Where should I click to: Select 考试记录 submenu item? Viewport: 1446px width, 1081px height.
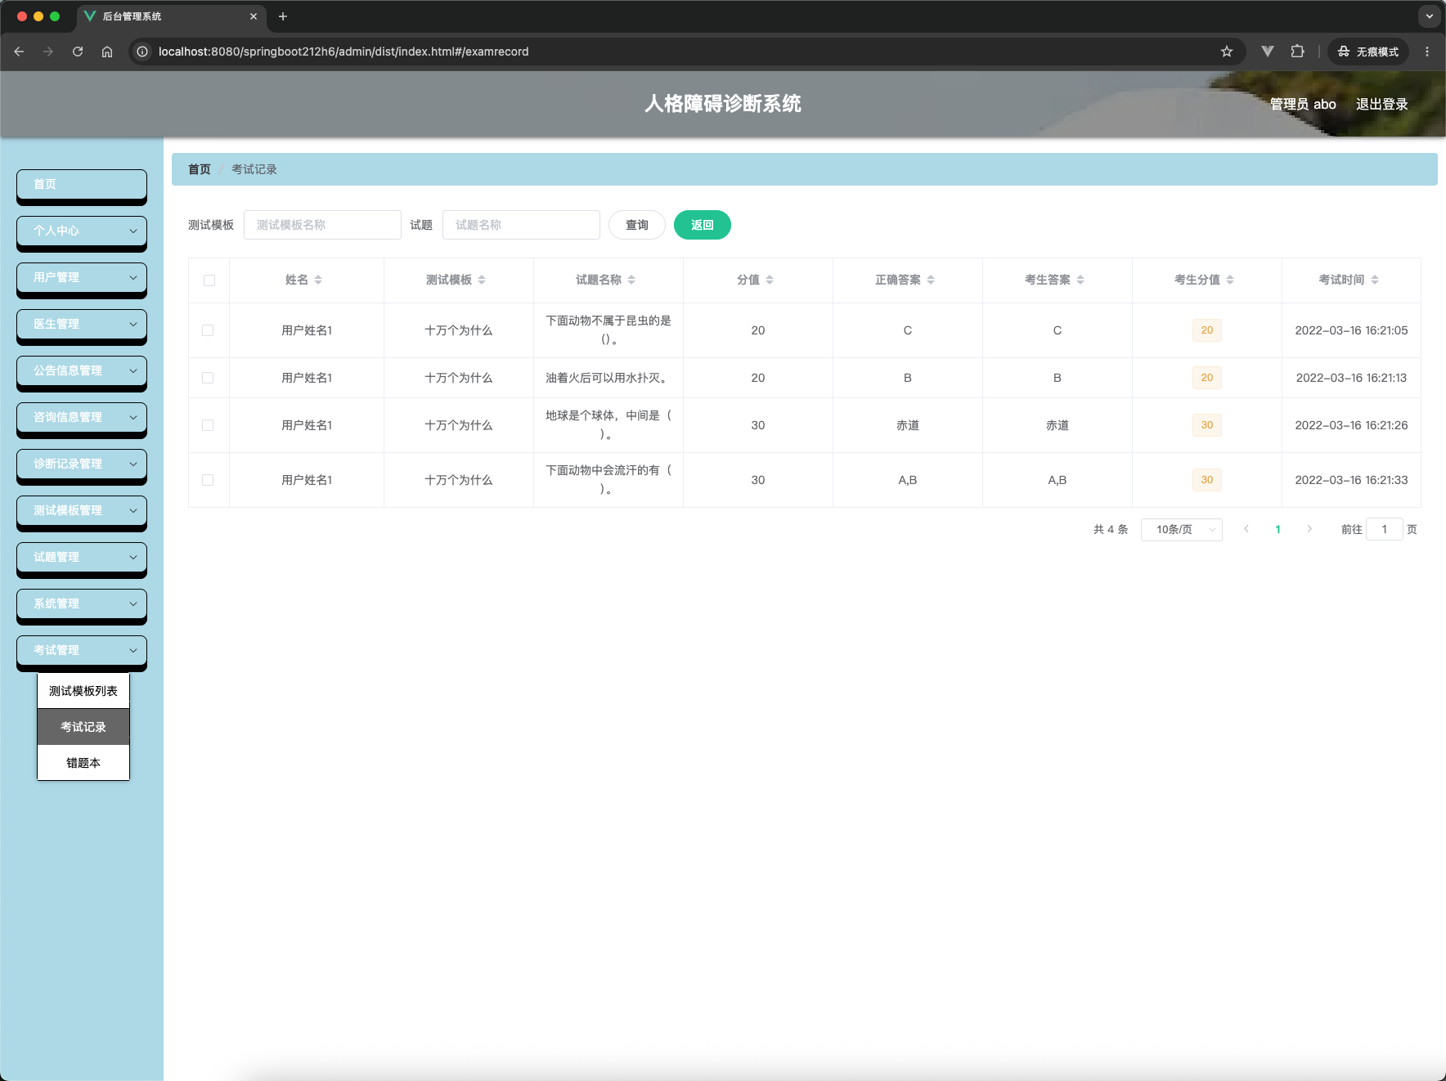83,727
